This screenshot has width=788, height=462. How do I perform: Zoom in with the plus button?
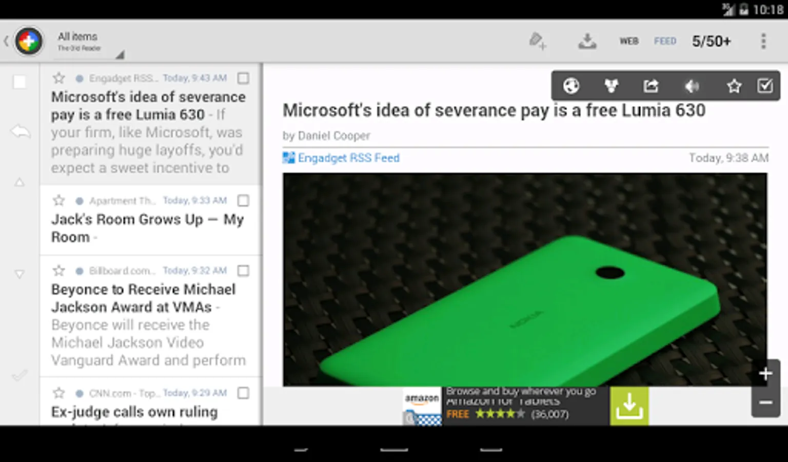pyautogui.click(x=765, y=374)
